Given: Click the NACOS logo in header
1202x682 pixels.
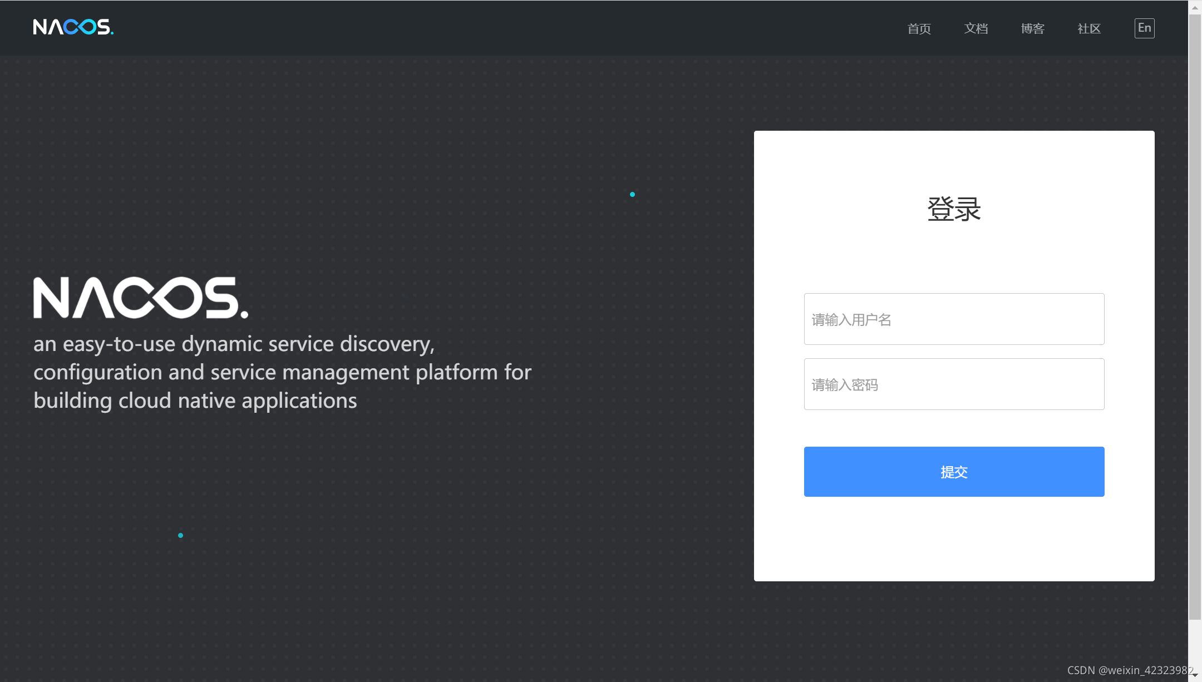Looking at the screenshot, I should click(x=73, y=27).
